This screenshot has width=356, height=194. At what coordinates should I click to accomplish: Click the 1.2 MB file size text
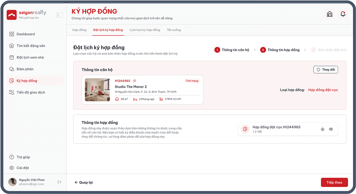[x=257, y=132]
